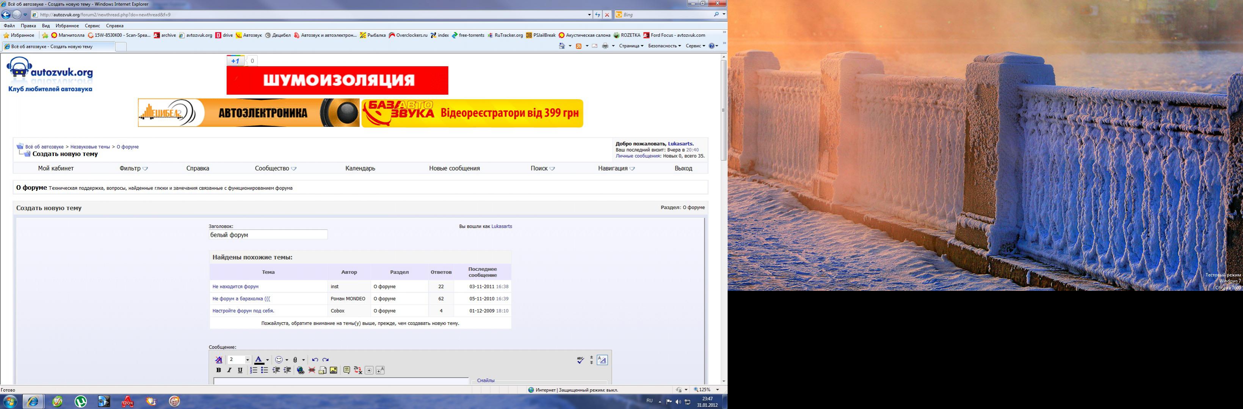The height and width of the screenshot is (409, 1243).
Task: Open the Избранное menu in menu bar
Action: [67, 26]
